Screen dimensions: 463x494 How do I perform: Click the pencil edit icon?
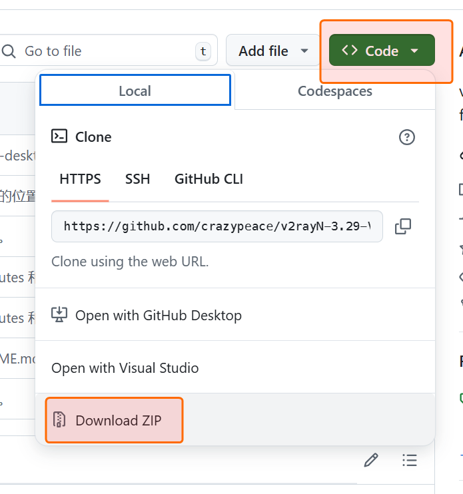pos(371,460)
